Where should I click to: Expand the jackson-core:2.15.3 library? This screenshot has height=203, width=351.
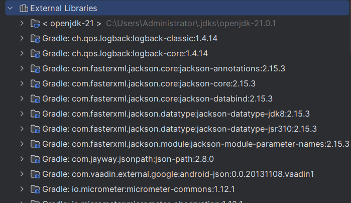(x=22, y=83)
